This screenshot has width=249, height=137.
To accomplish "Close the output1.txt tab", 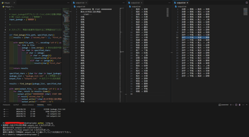I will [86, 3].
